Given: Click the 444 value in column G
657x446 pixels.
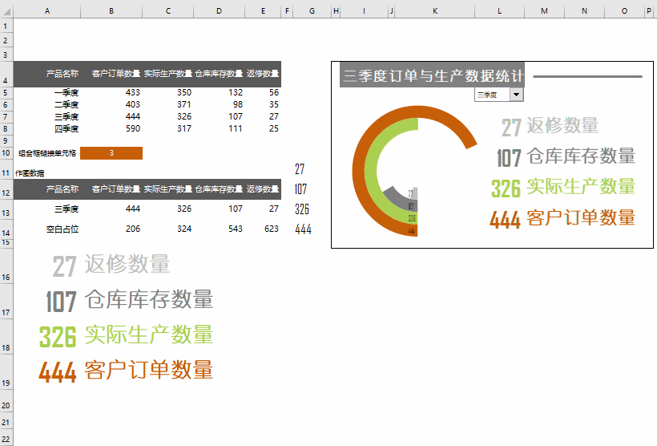Looking at the screenshot, I should (x=303, y=229).
